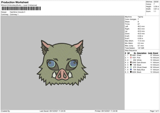
Task: Click the Trims value '27'
Action: coord(139,24)
